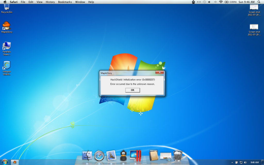Toggle network status from the Windows system tray
Viewport: 264px width, 165px height.
[x=241, y=162]
